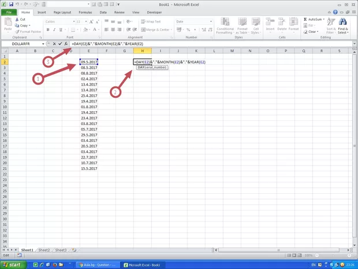Click the Increase Decimal icon
The width and height of the screenshot is (358, 269).
tap(204, 30)
